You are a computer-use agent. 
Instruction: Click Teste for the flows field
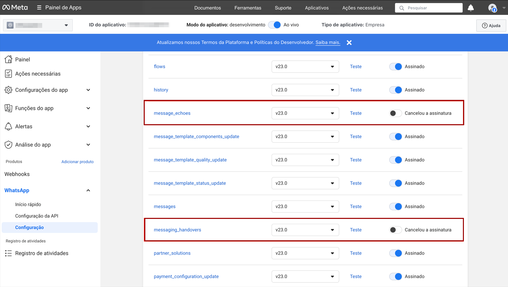(356, 66)
